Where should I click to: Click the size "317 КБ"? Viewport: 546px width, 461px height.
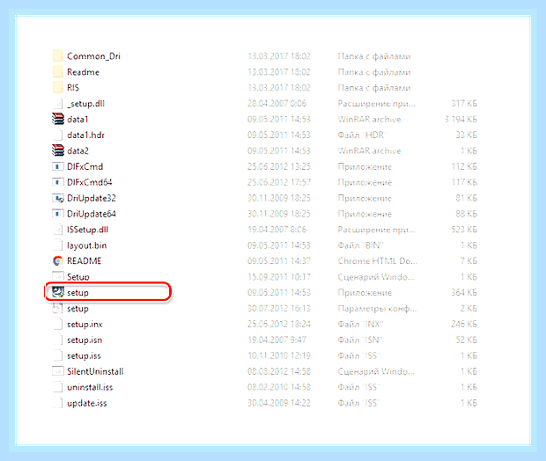click(x=464, y=103)
